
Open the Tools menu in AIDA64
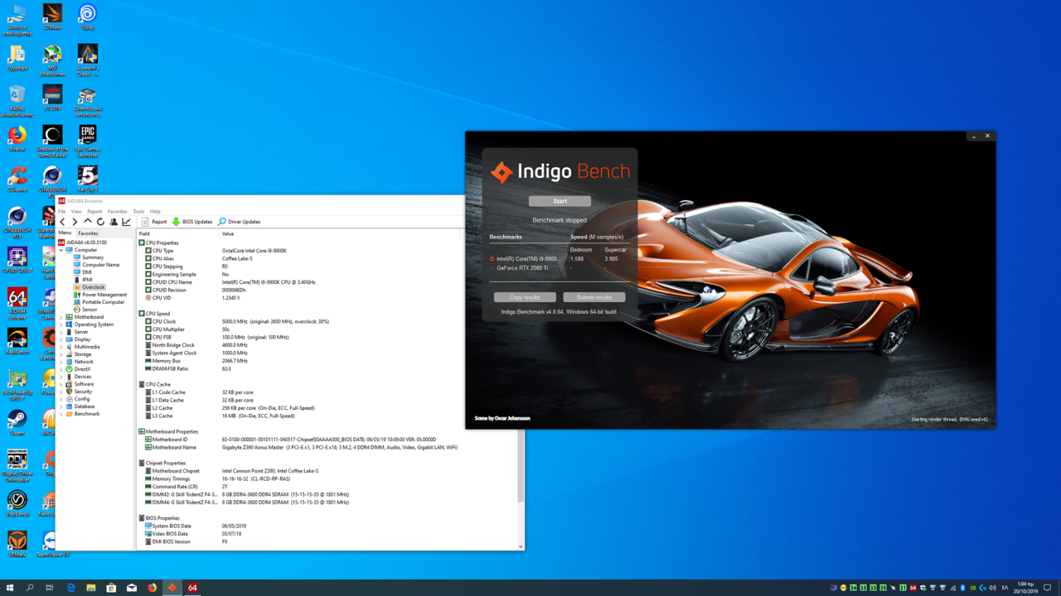(138, 211)
